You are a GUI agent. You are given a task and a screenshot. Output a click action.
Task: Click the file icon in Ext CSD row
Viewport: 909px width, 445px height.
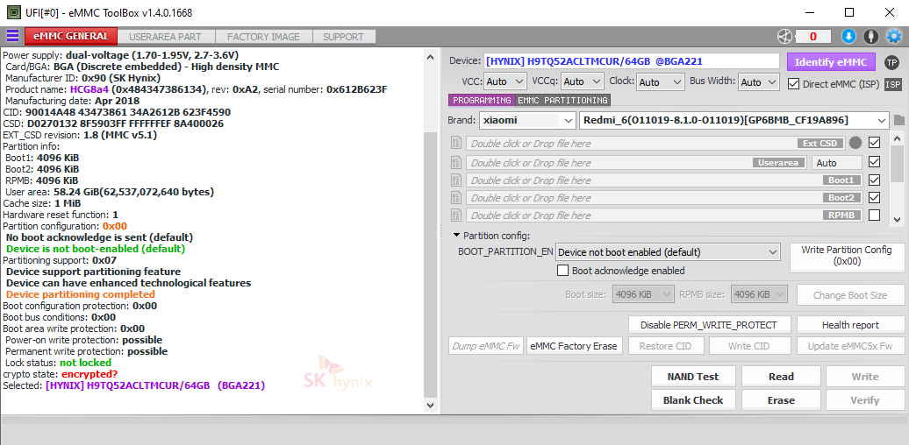click(455, 143)
